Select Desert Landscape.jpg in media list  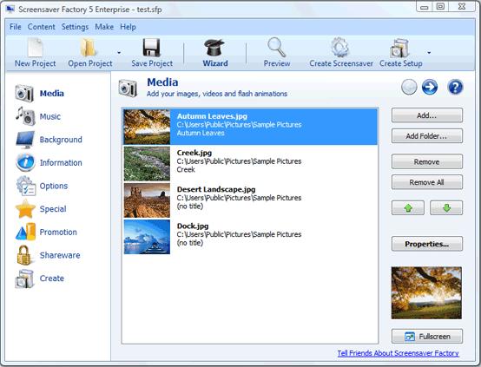tap(250, 200)
